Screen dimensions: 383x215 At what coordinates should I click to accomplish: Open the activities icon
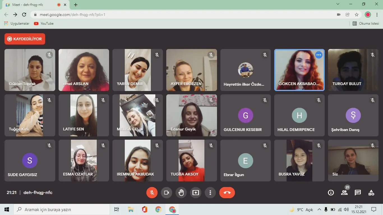pos(371,193)
